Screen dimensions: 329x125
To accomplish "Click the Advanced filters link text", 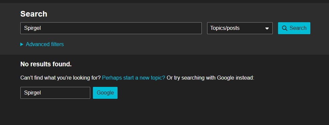I will tap(45, 44).
